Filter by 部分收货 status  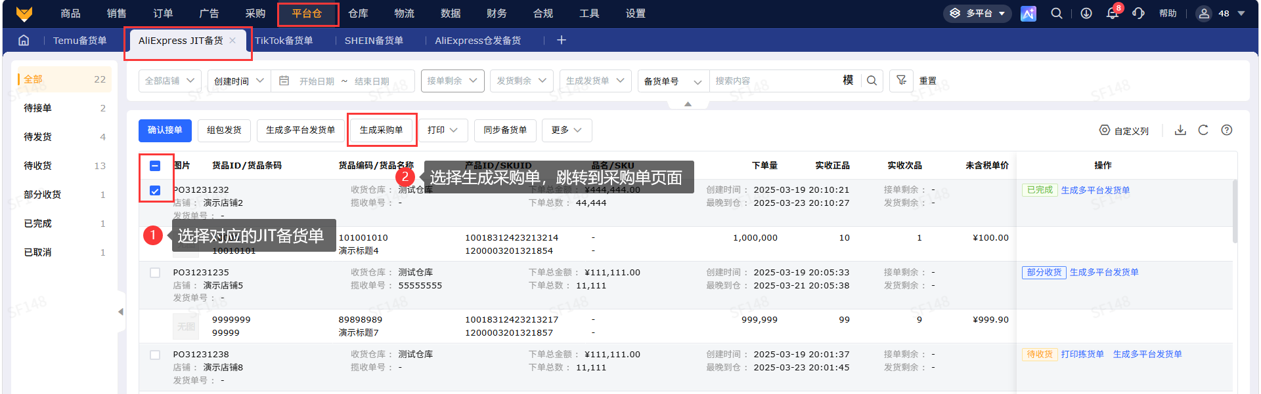click(64, 195)
